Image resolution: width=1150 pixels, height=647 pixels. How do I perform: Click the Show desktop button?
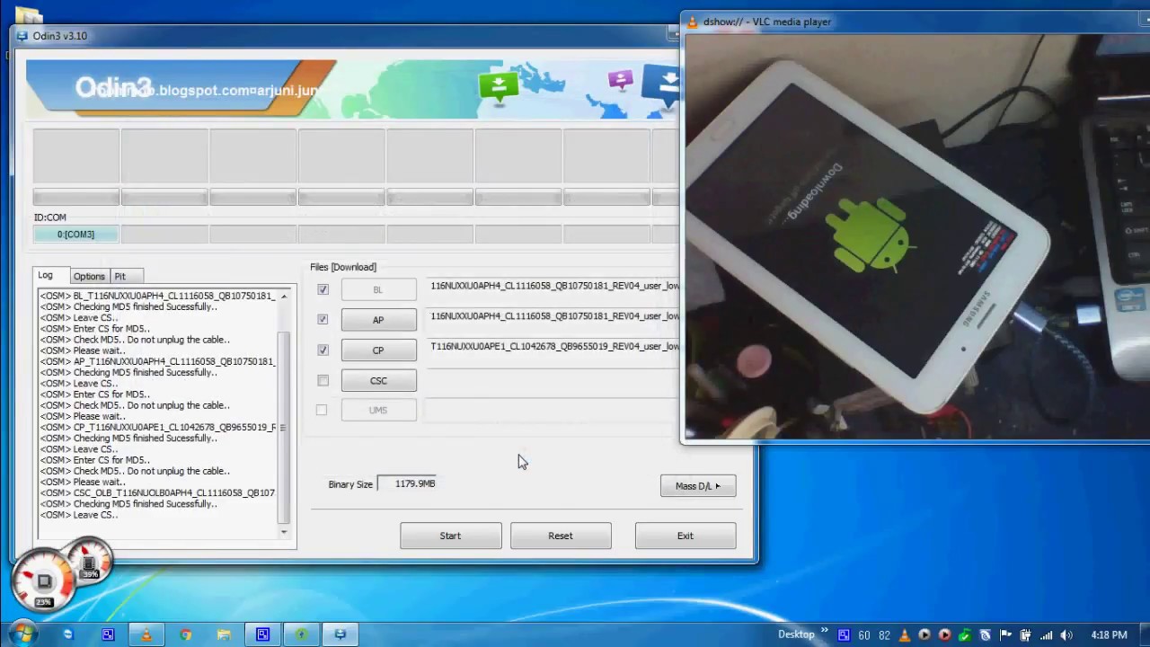pos(1145,634)
